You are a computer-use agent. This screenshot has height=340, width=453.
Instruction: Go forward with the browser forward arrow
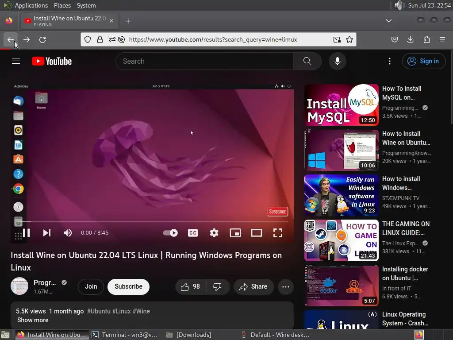tap(27, 39)
